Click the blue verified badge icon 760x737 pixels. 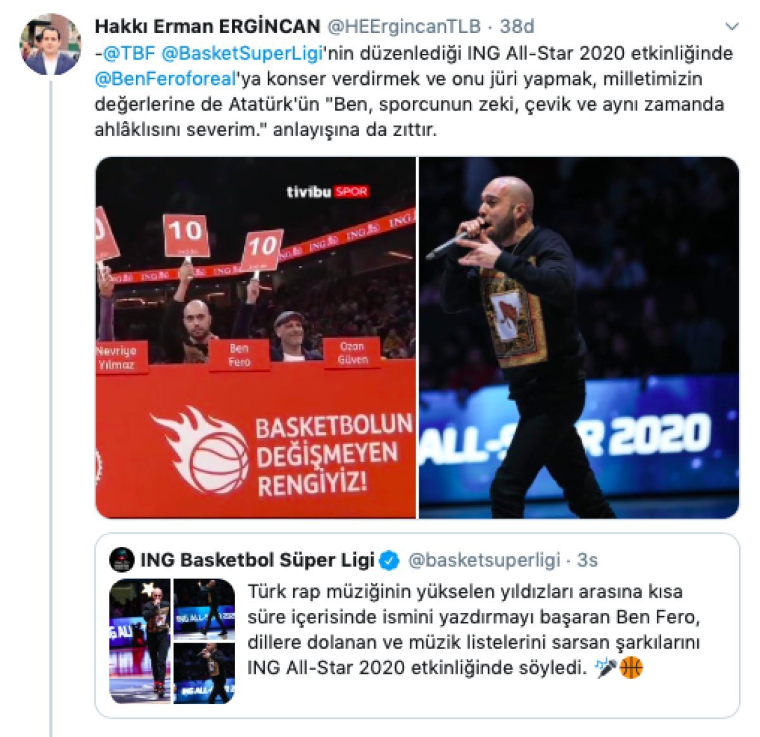pos(389,560)
